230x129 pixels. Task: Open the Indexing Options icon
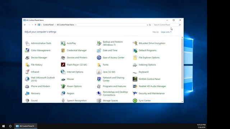pos(135,65)
